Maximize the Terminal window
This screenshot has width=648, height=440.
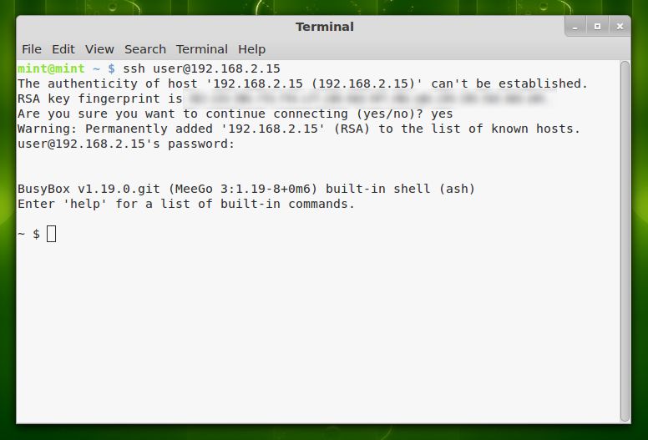597,27
